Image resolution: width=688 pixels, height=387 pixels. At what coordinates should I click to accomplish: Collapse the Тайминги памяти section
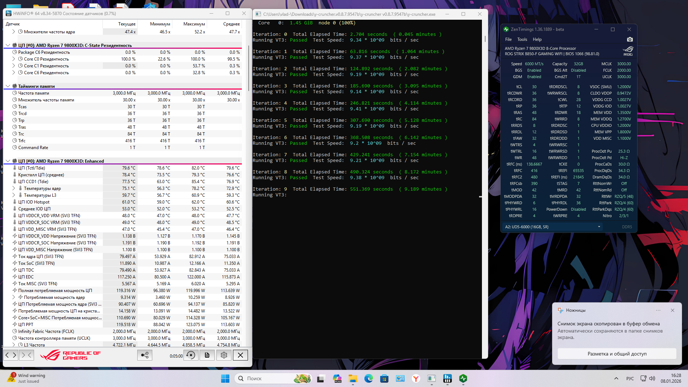tap(8, 86)
